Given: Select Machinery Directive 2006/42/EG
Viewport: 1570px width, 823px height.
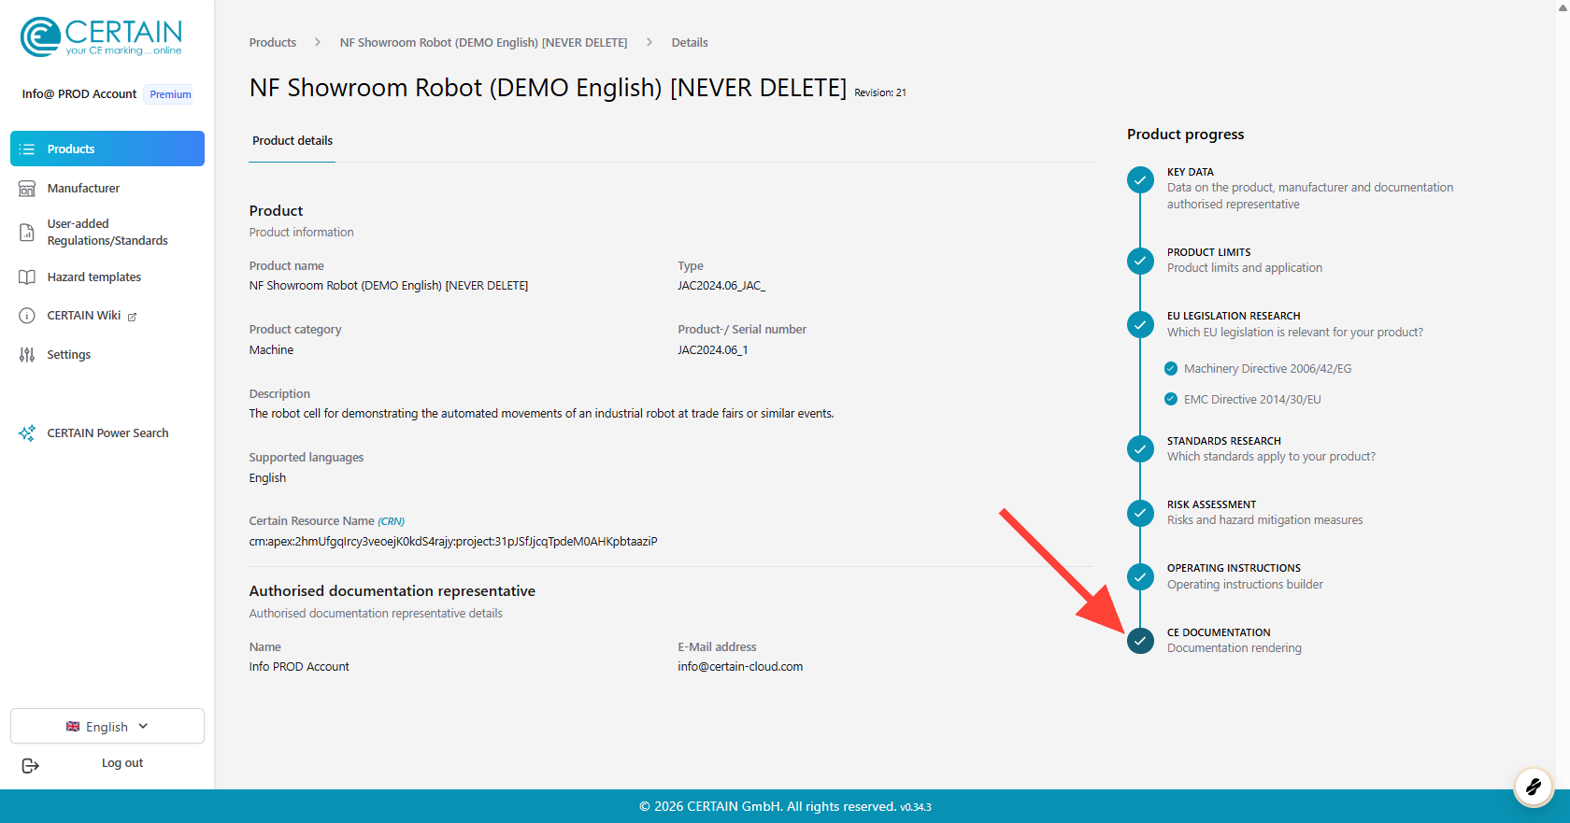Looking at the screenshot, I should [1267, 369].
